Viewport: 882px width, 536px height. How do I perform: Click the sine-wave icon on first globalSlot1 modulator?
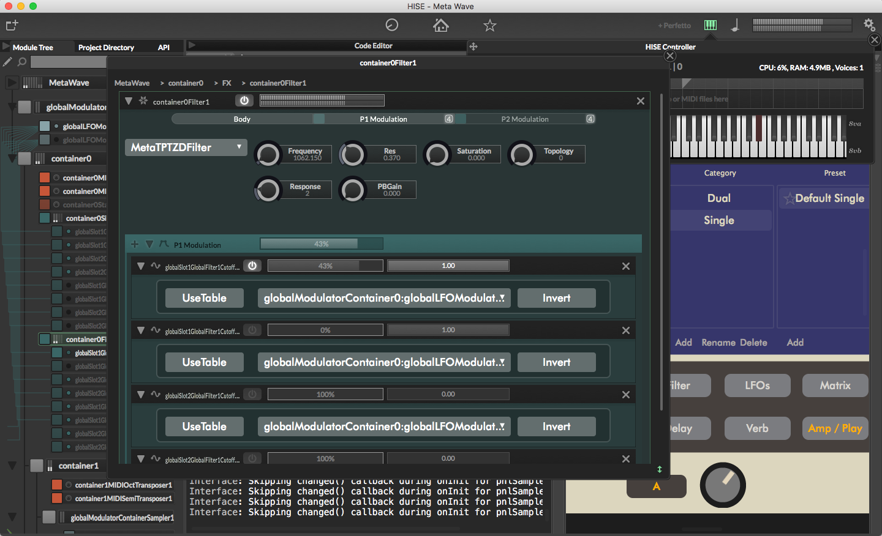tap(156, 266)
